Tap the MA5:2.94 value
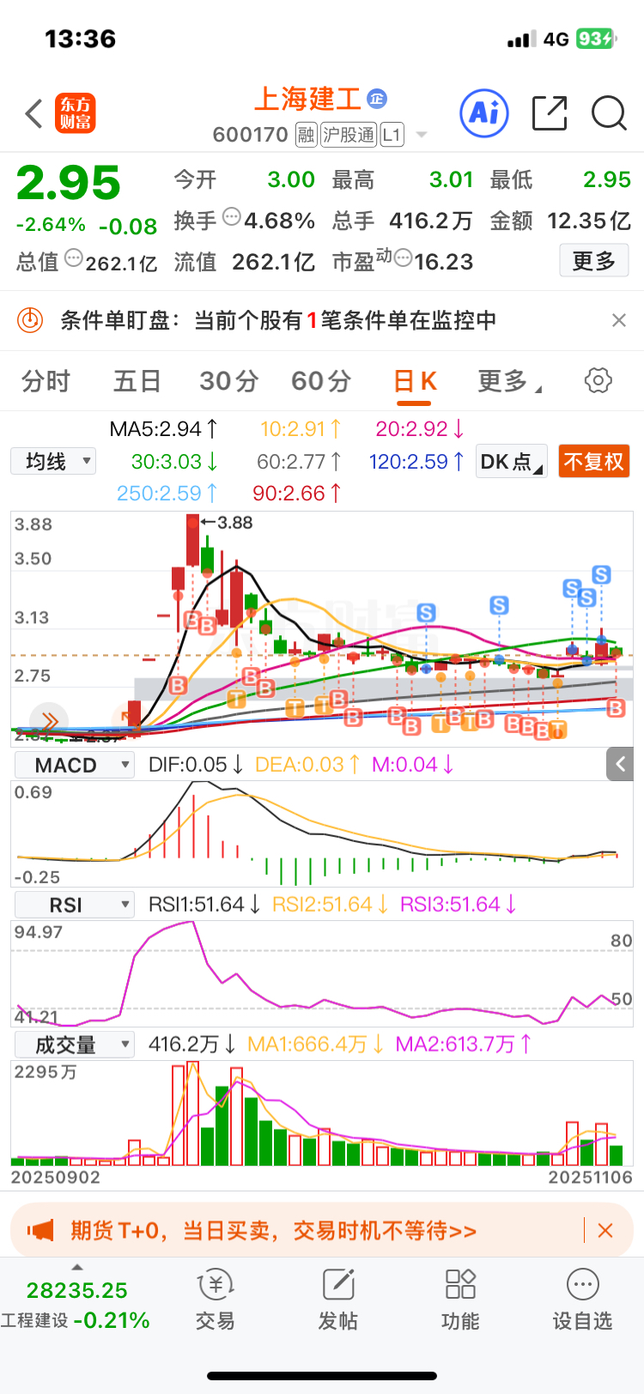Image resolution: width=644 pixels, height=1394 pixels. point(164,428)
